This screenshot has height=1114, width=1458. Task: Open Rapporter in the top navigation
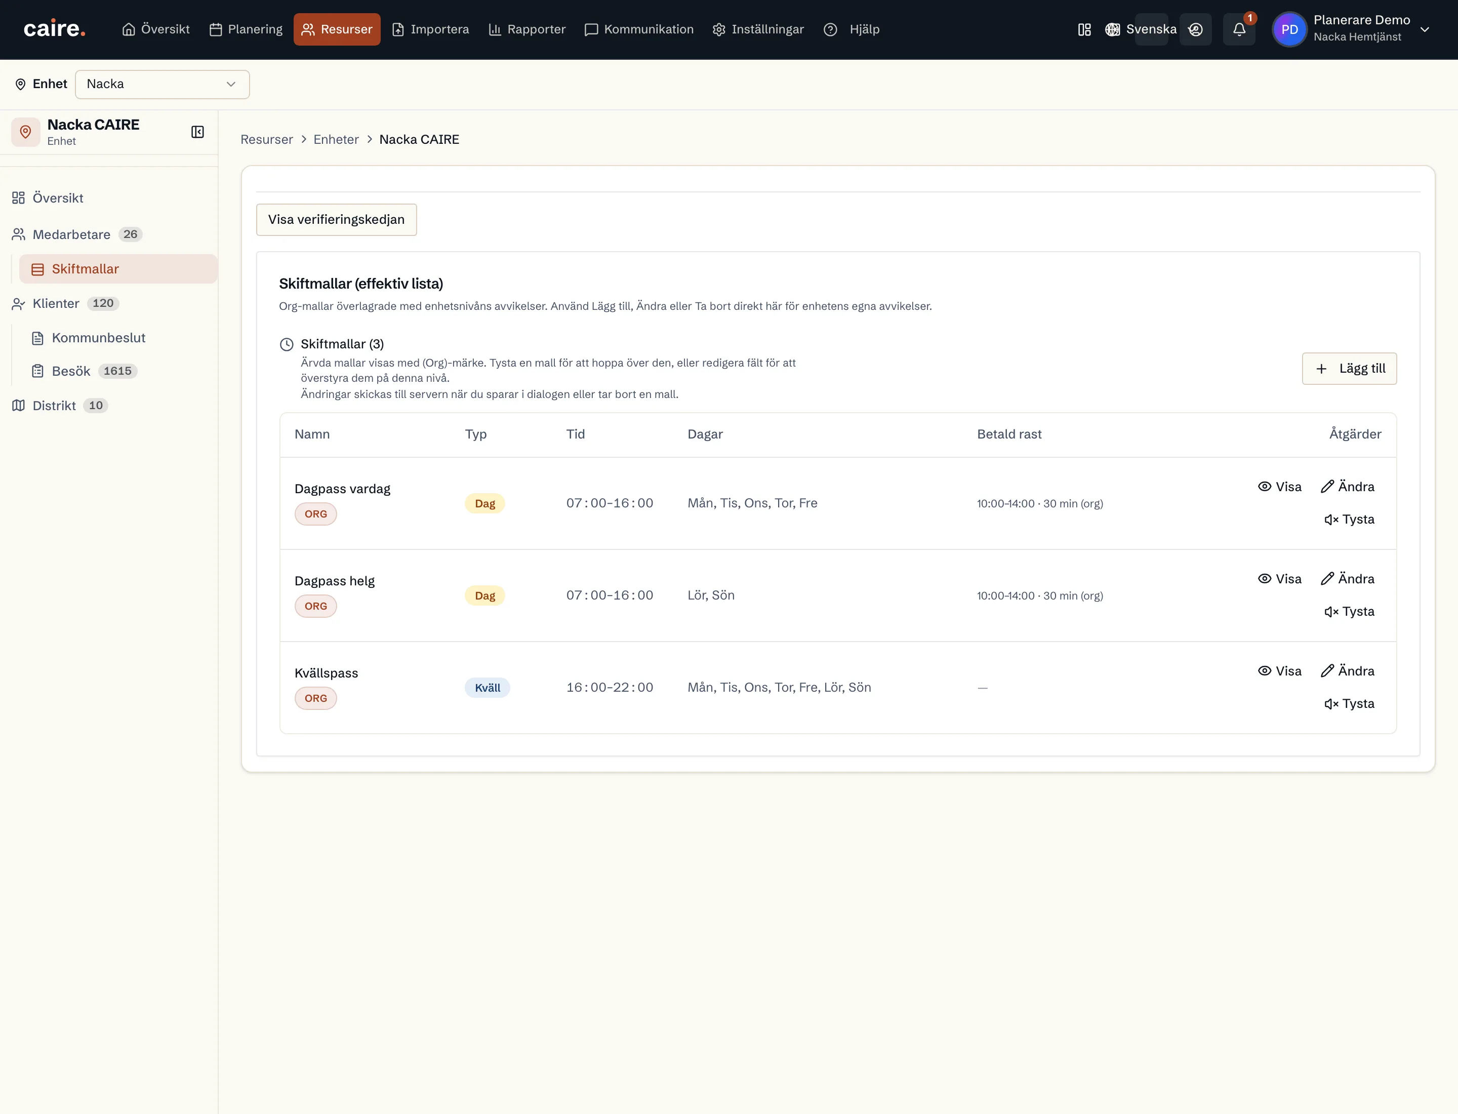[x=527, y=29]
